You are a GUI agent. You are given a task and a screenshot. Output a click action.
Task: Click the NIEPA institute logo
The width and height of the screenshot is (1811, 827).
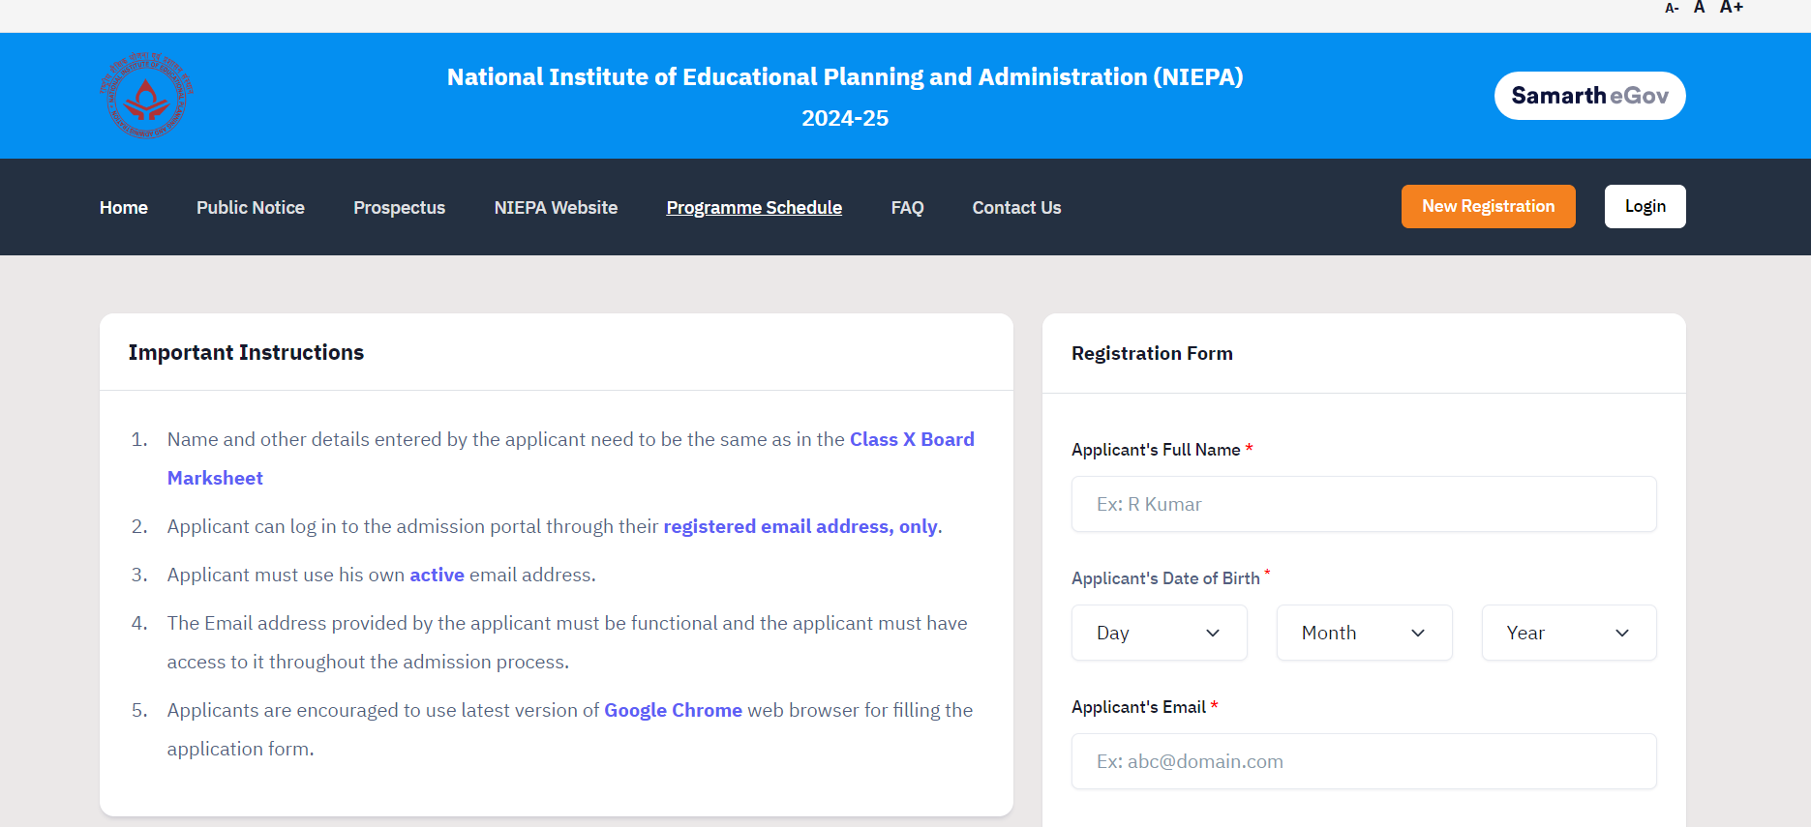[x=145, y=95]
